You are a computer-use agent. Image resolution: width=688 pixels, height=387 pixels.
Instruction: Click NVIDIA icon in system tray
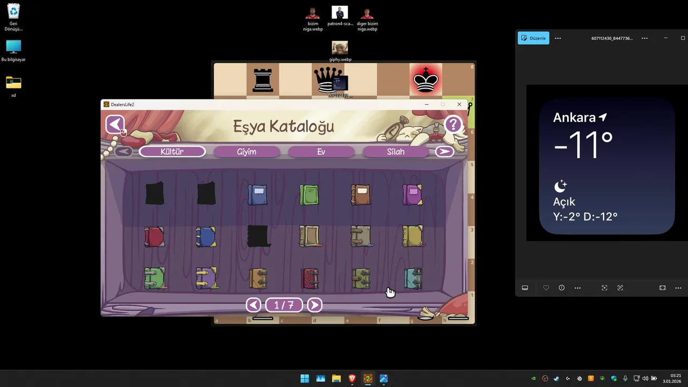tap(533, 378)
